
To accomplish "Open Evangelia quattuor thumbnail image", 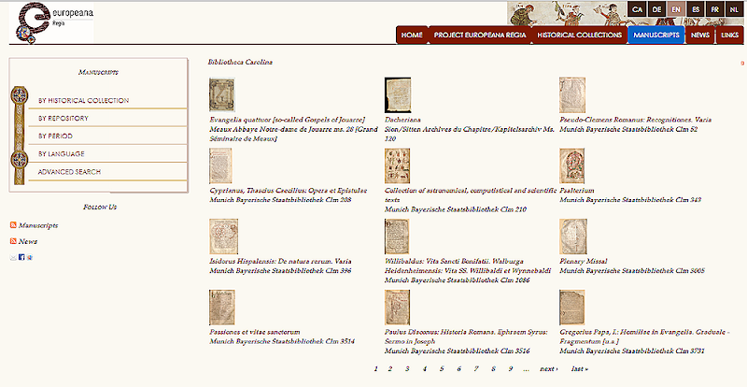I will click(222, 94).
